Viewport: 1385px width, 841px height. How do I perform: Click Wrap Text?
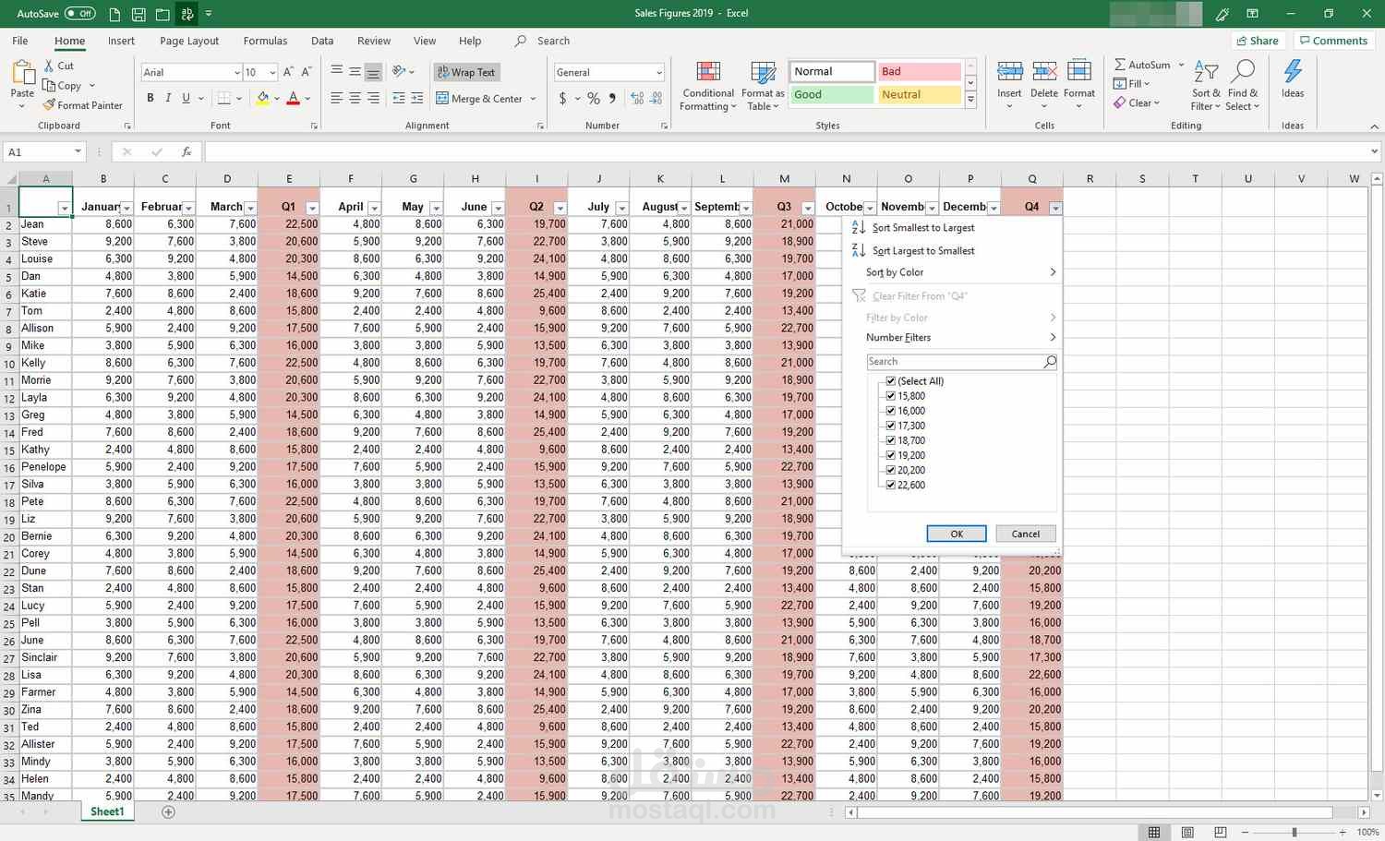point(465,72)
